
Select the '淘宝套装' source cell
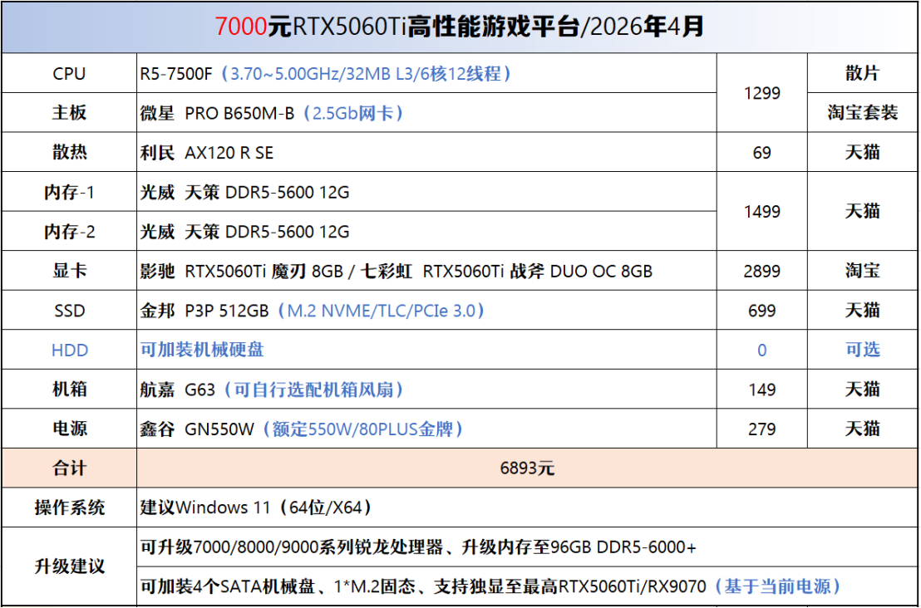[x=863, y=113]
